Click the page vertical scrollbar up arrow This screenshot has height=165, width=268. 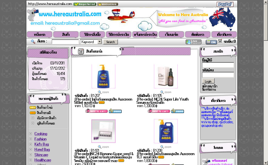tap(266, 2)
